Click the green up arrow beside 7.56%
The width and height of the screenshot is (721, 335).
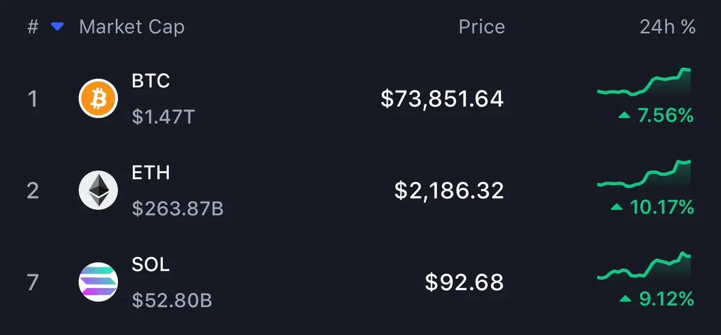625,115
